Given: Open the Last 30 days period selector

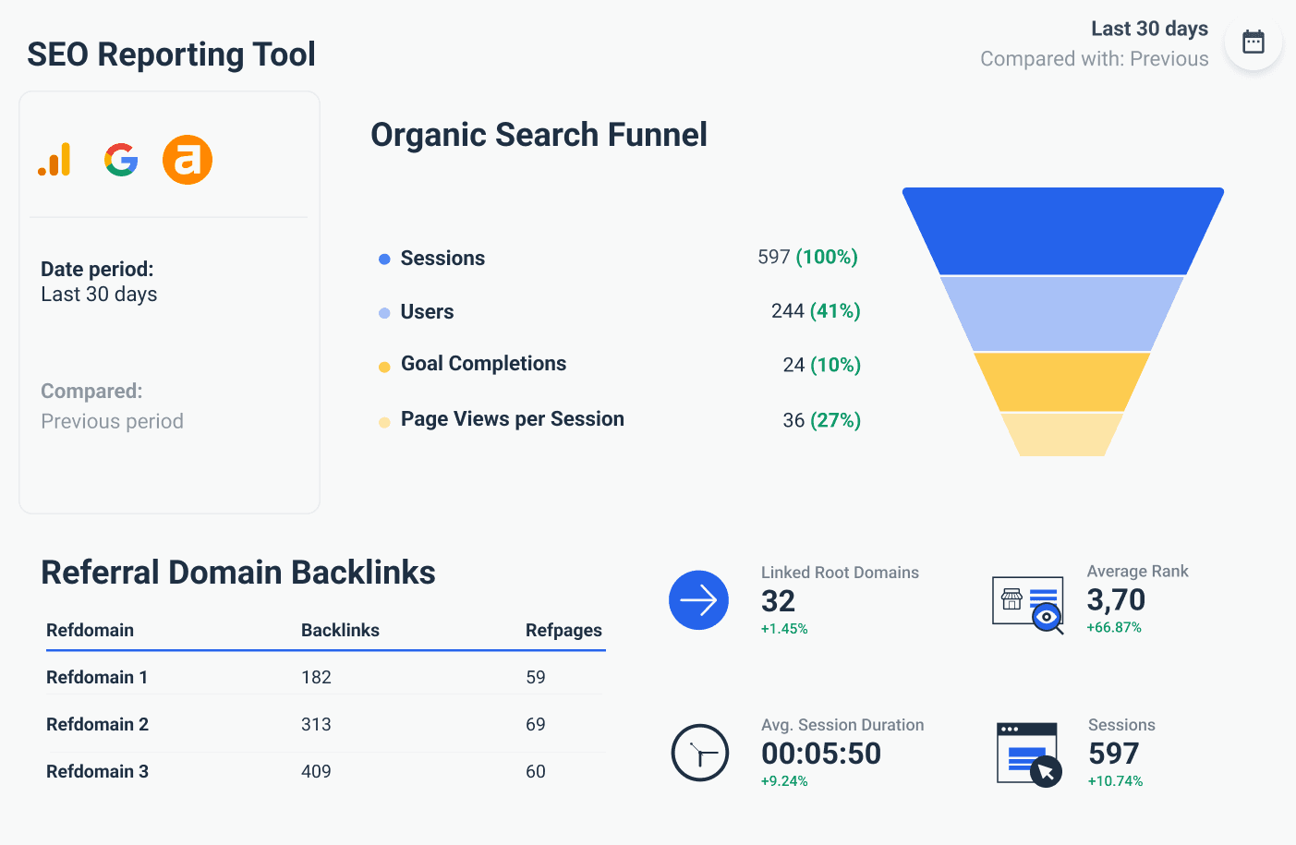Looking at the screenshot, I should (x=1149, y=29).
